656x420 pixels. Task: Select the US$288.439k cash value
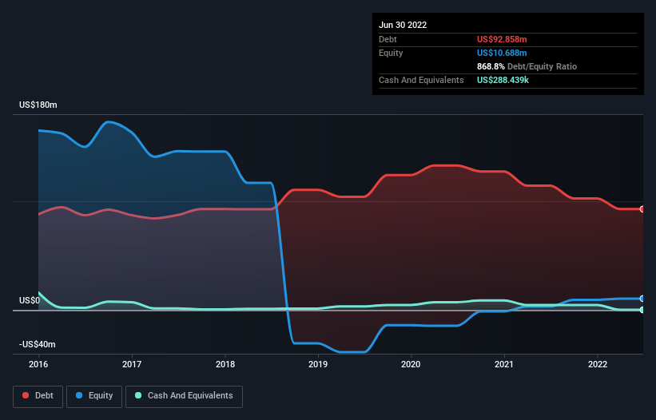click(503, 80)
